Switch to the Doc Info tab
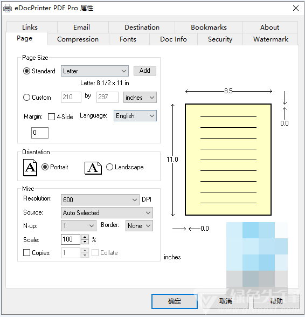The image size is (305, 317). tap(174, 39)
